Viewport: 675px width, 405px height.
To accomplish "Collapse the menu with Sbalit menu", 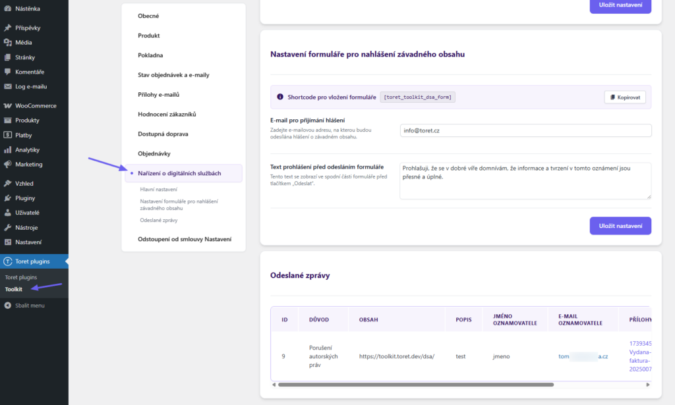I will (7, 306).
